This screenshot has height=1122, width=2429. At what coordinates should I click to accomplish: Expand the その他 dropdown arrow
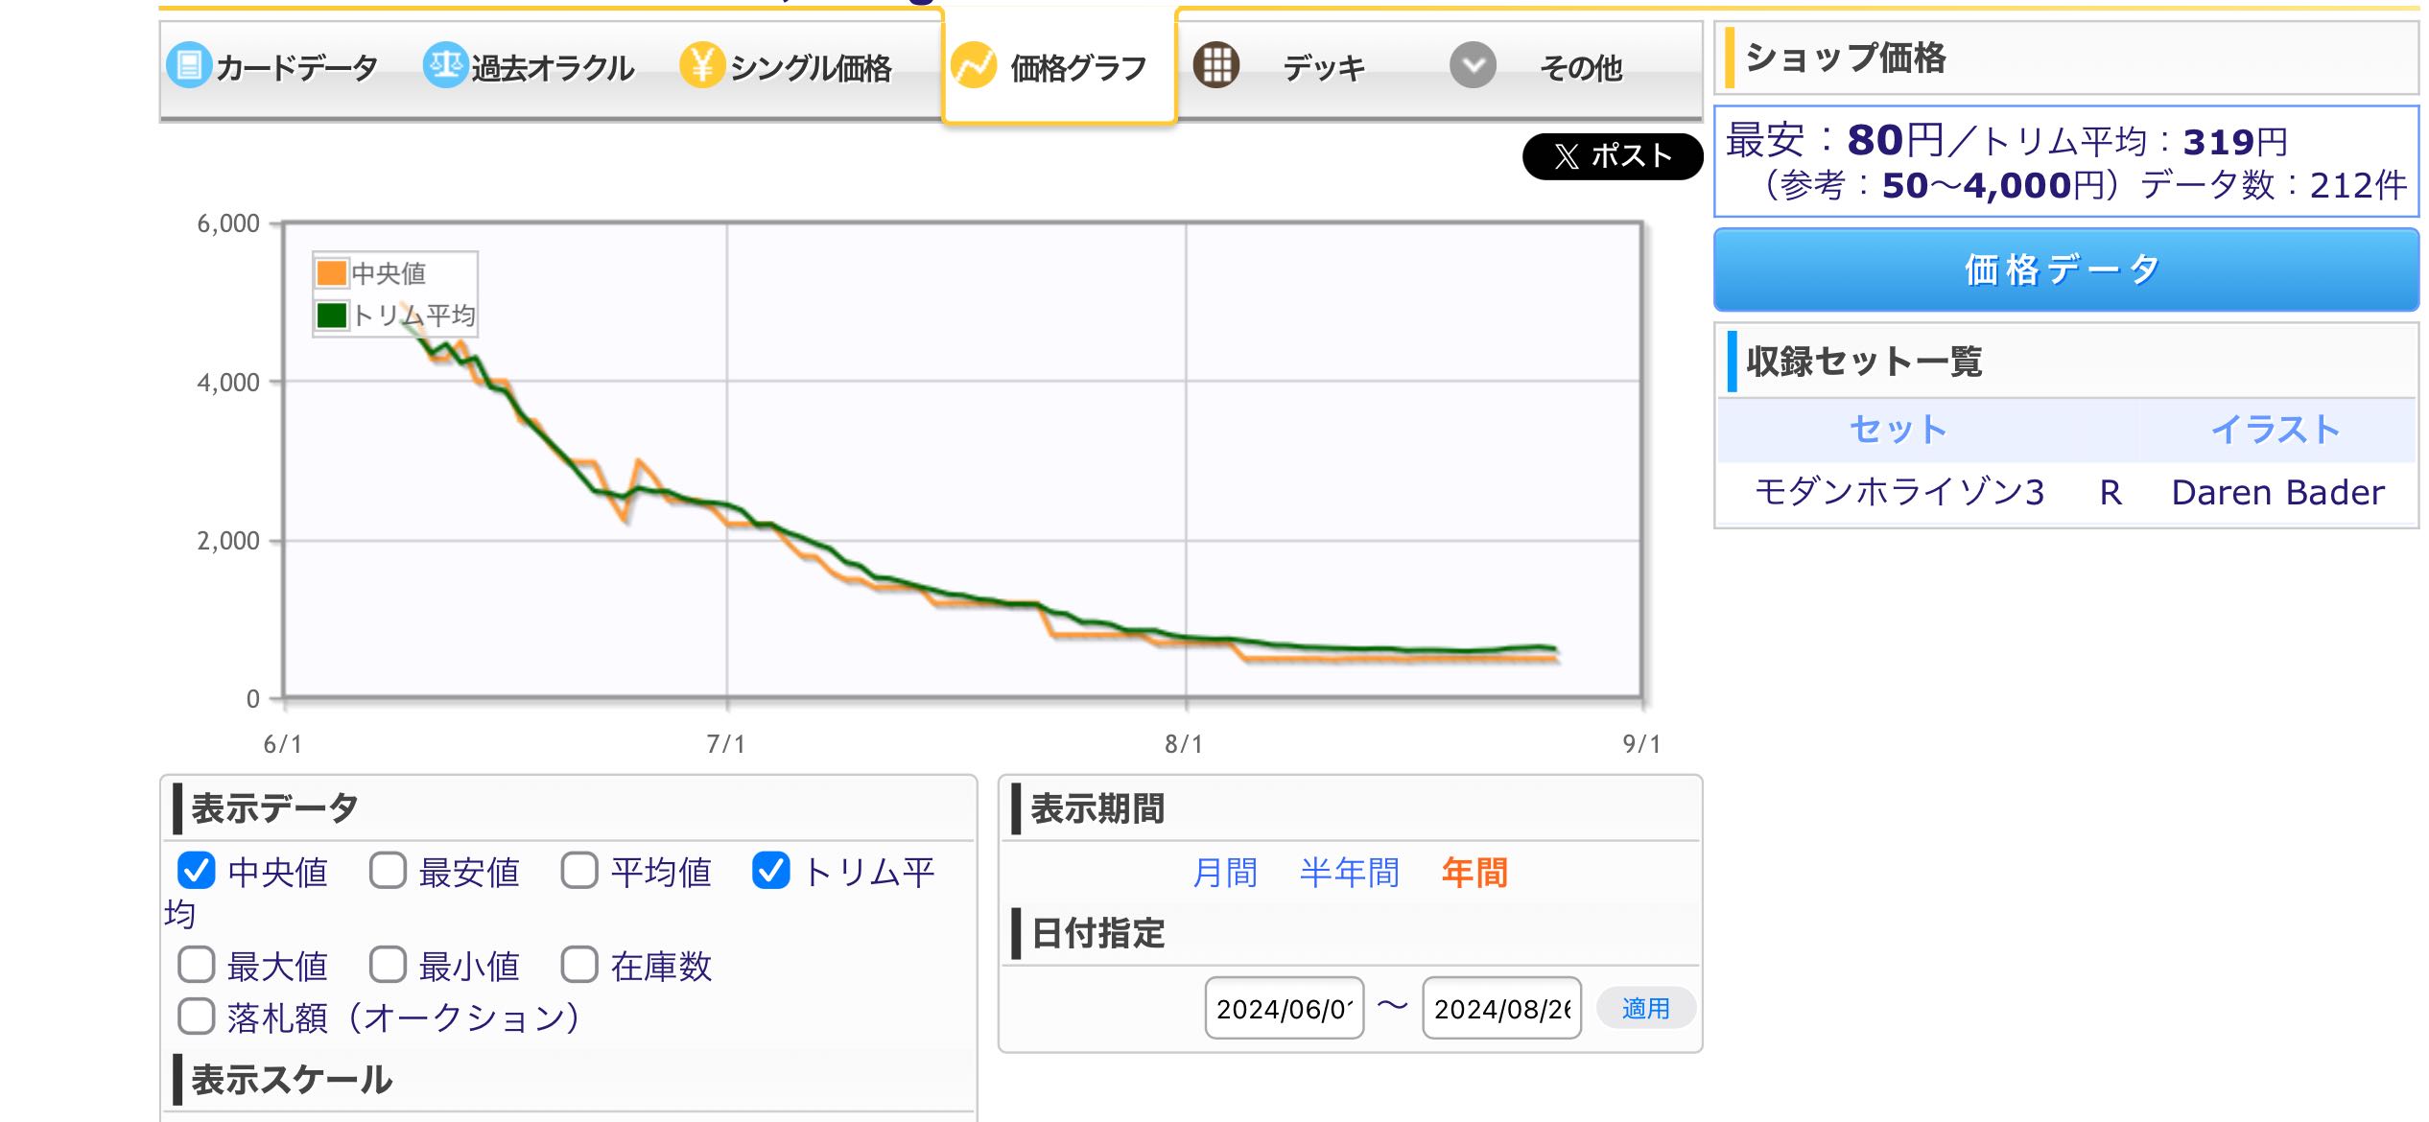click(x=1473, y=66)
